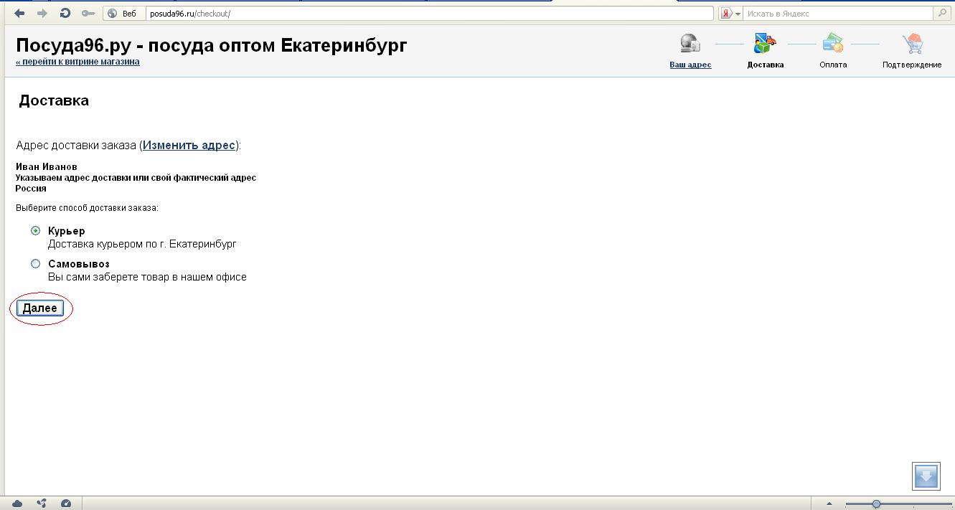Click the magnifier search icon
Screen dimensions: 955x510
[943, 13]
